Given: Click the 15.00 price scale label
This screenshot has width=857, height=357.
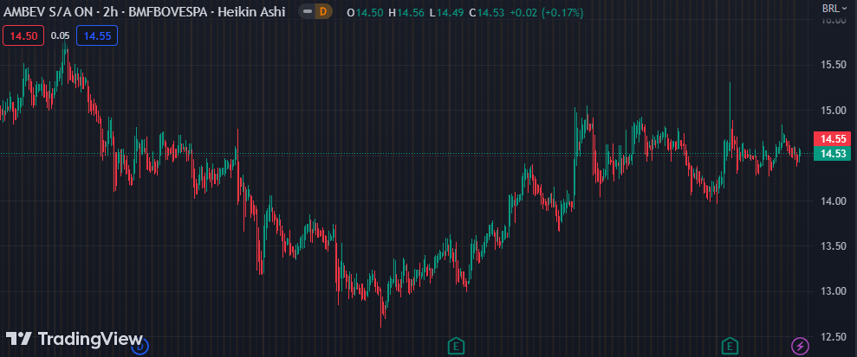Looking at the screenshot, I should [834, 110].
